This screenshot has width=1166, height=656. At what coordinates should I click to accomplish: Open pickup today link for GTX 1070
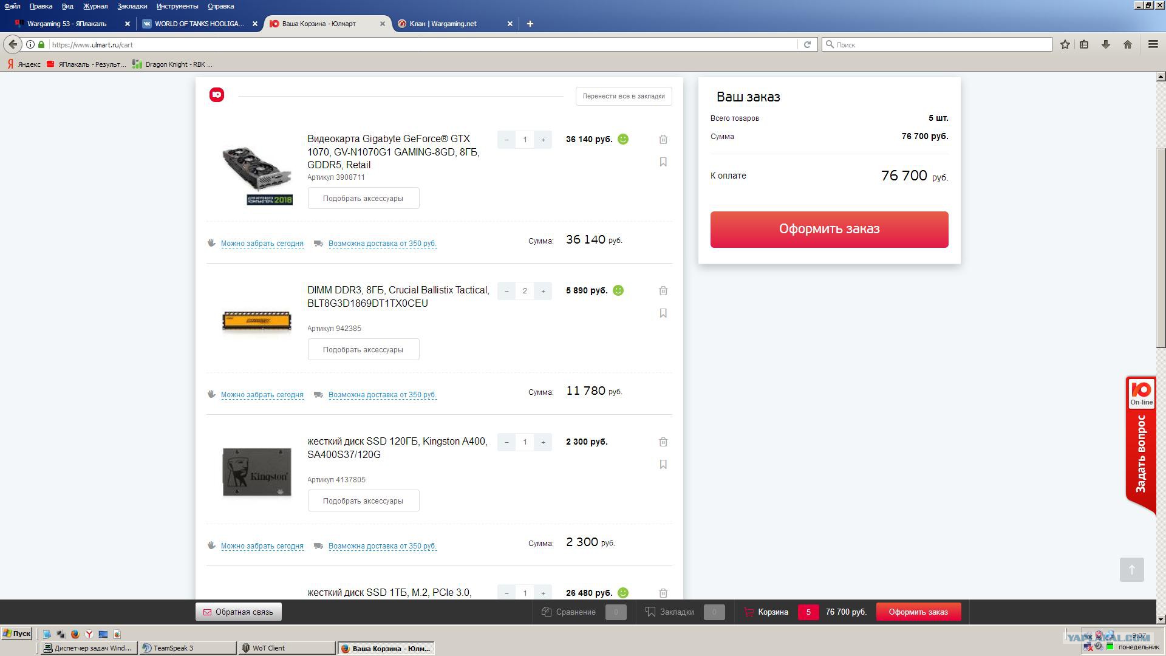coord(262,244)
